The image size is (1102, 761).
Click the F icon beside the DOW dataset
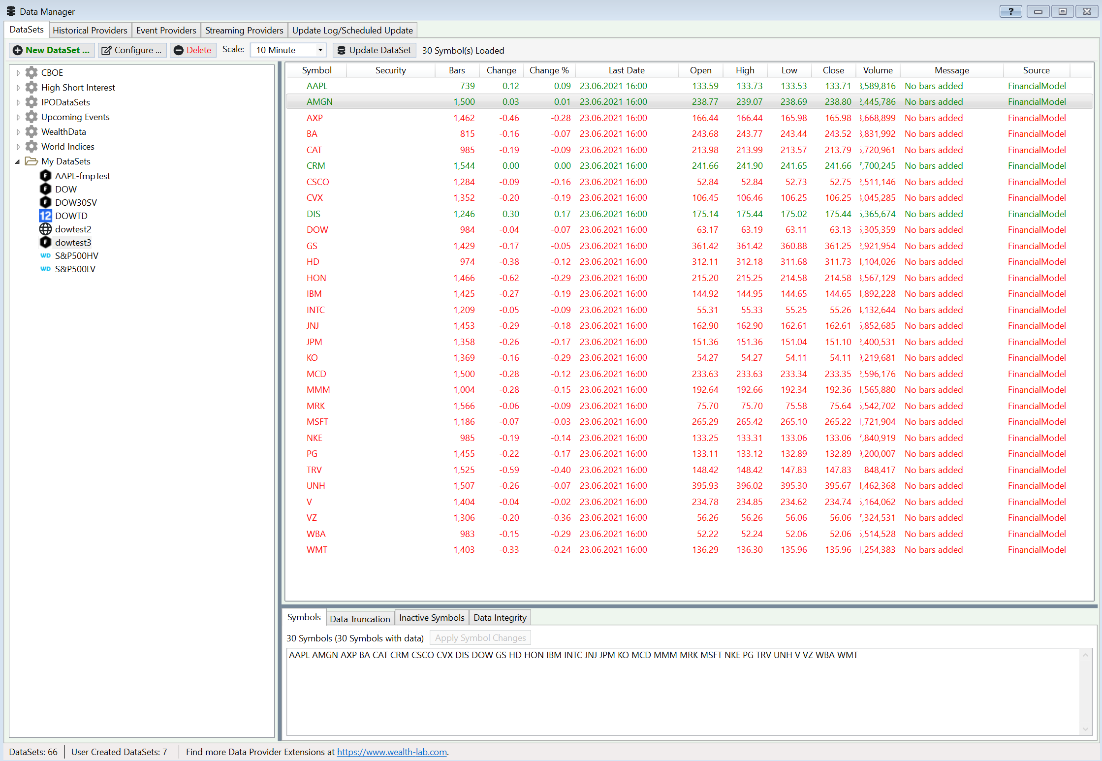[45, 189]
